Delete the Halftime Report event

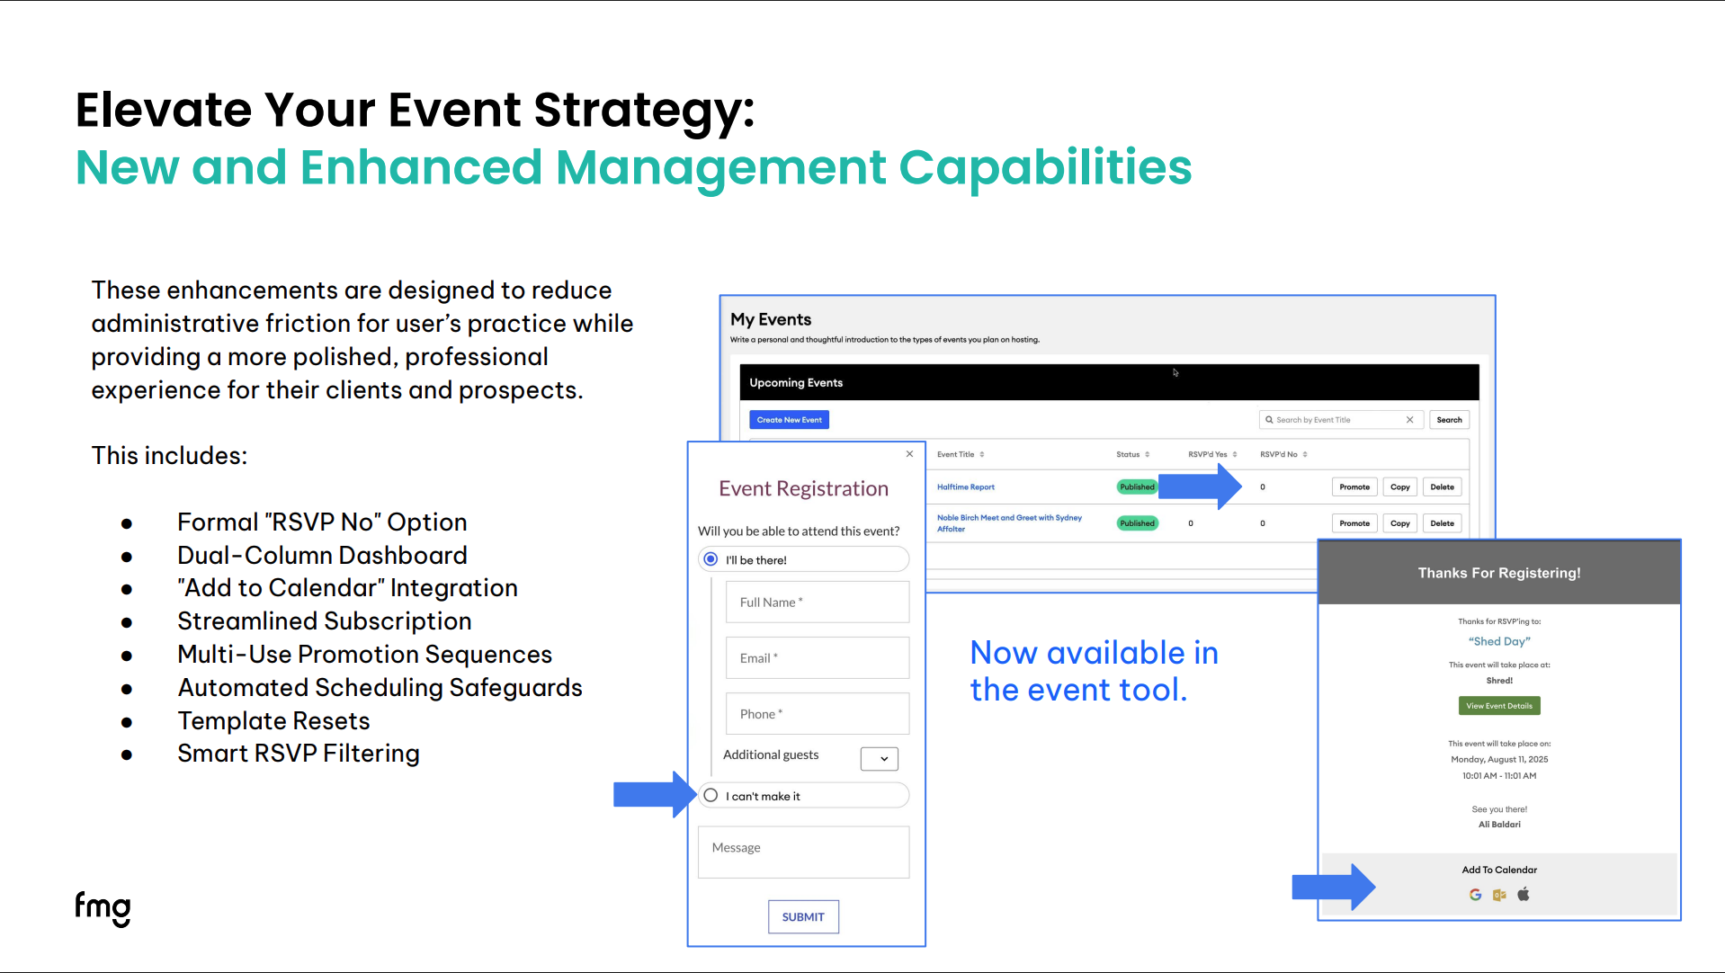pyautogui.click(x=1442, y=486)
